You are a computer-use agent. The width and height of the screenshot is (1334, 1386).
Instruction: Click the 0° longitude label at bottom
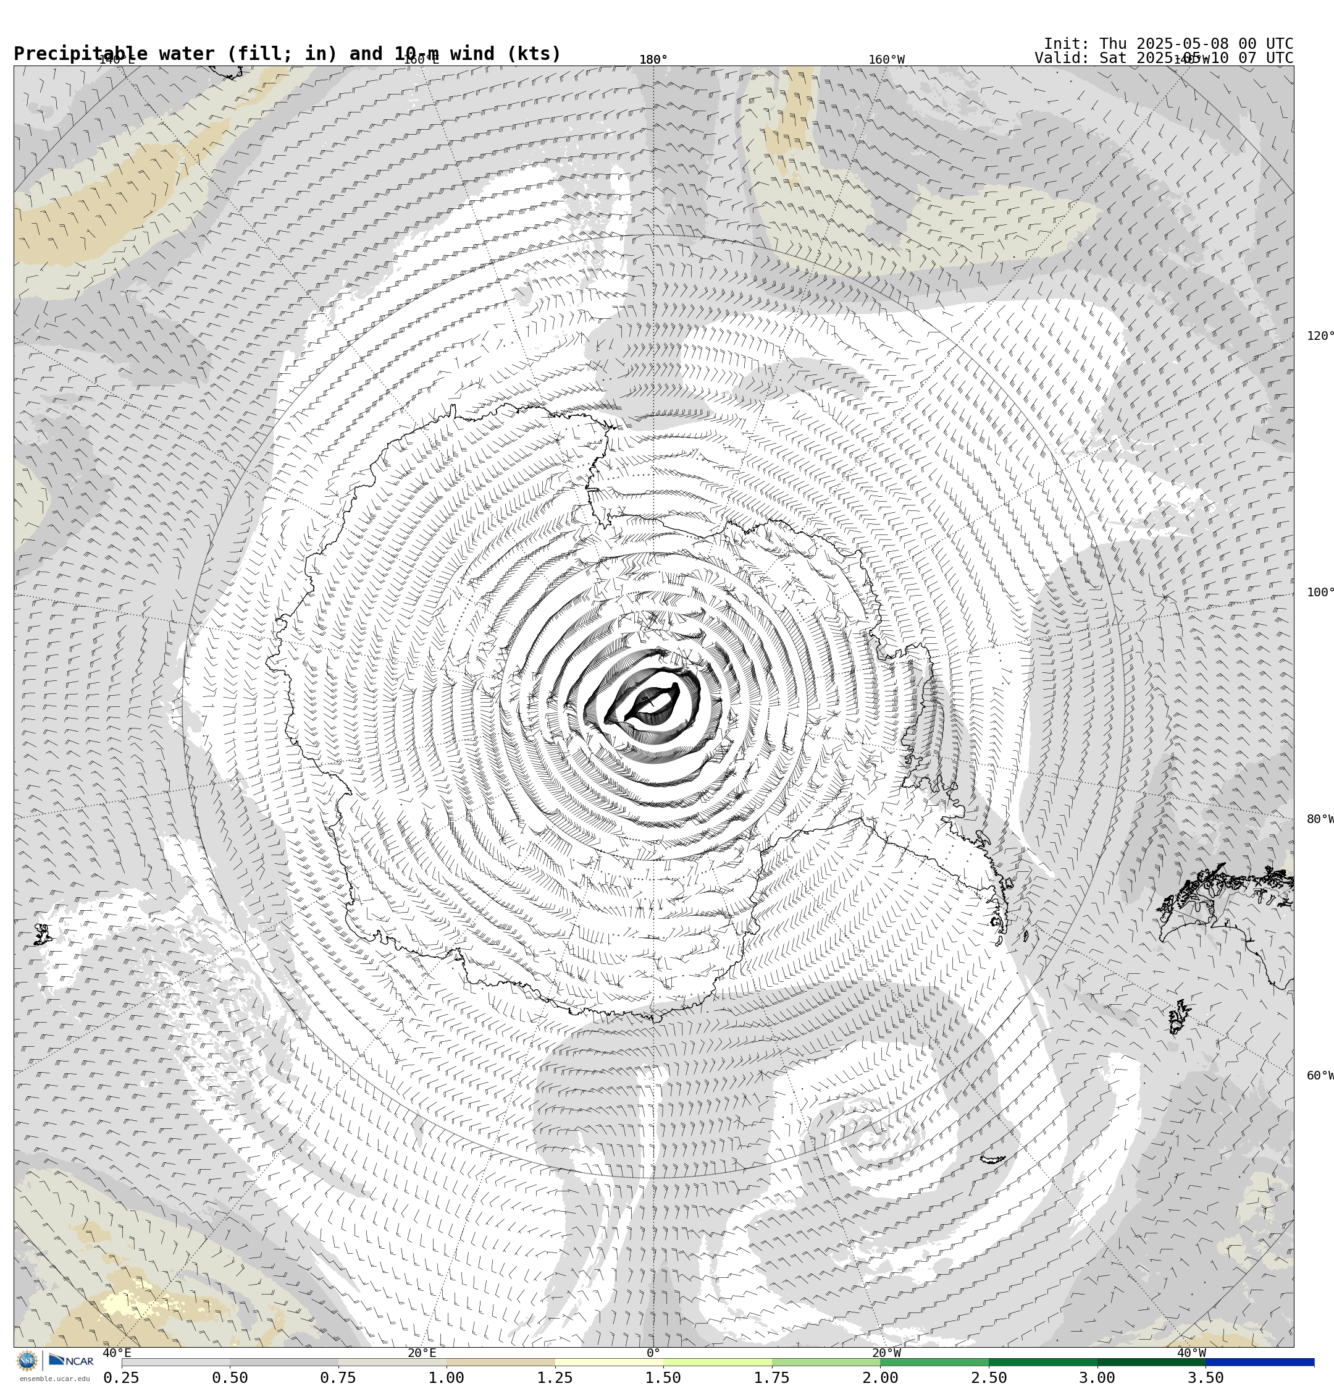tap(653, 1353)
